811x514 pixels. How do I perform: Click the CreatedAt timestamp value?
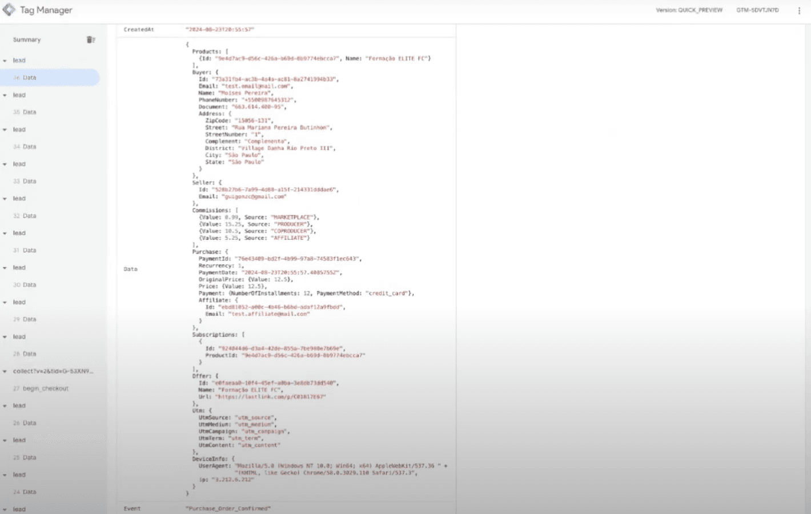[x=220, y=30]
